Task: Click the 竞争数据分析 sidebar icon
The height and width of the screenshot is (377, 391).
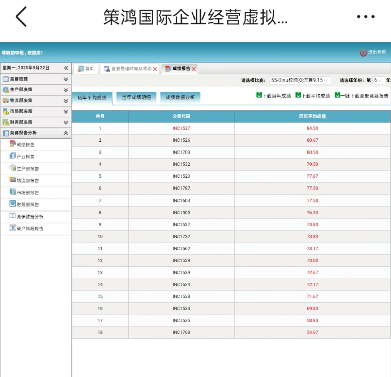Action: [x=13, y=216]
